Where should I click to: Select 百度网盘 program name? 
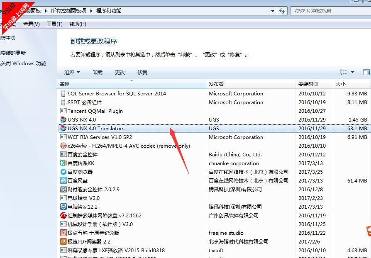78,181
